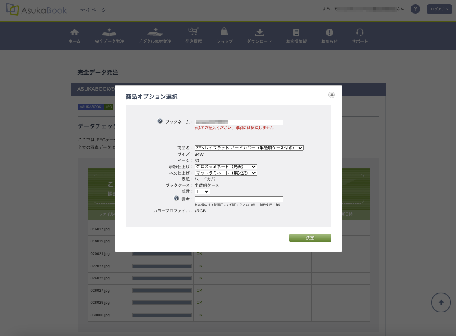The image size is (456, 336).
Task: Open the 本文仕上げ dropdown
Action: click(x=226, y=173)
